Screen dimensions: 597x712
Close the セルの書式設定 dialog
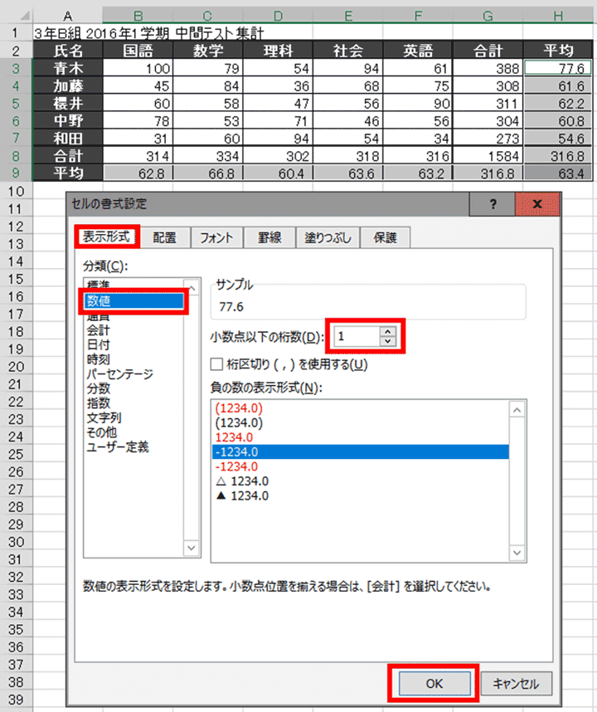click(537, 204)
